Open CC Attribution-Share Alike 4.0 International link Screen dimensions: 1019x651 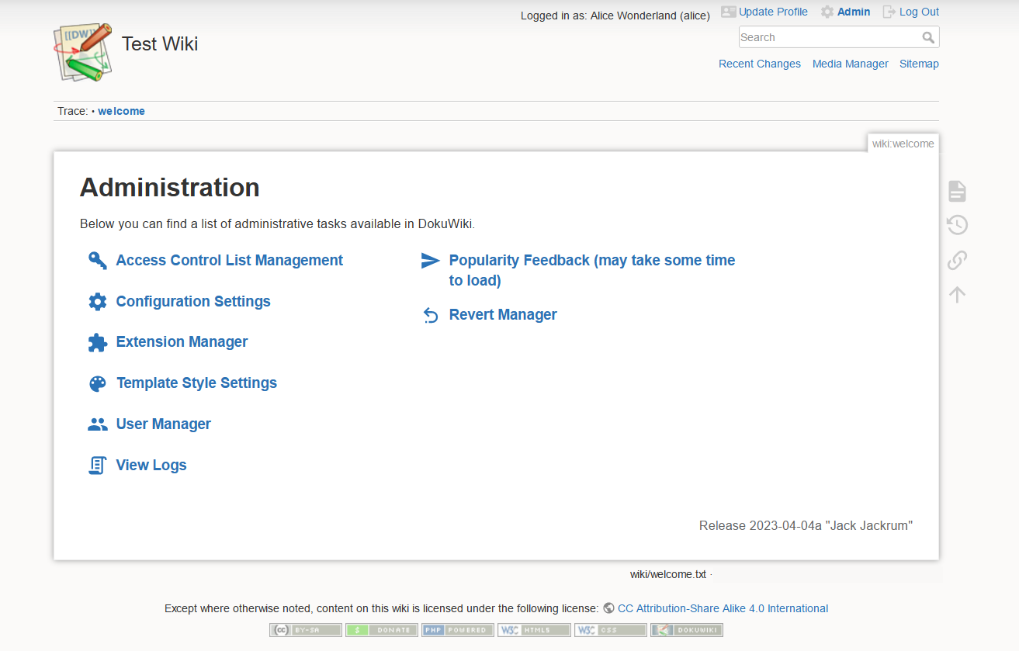pos(723,608)
